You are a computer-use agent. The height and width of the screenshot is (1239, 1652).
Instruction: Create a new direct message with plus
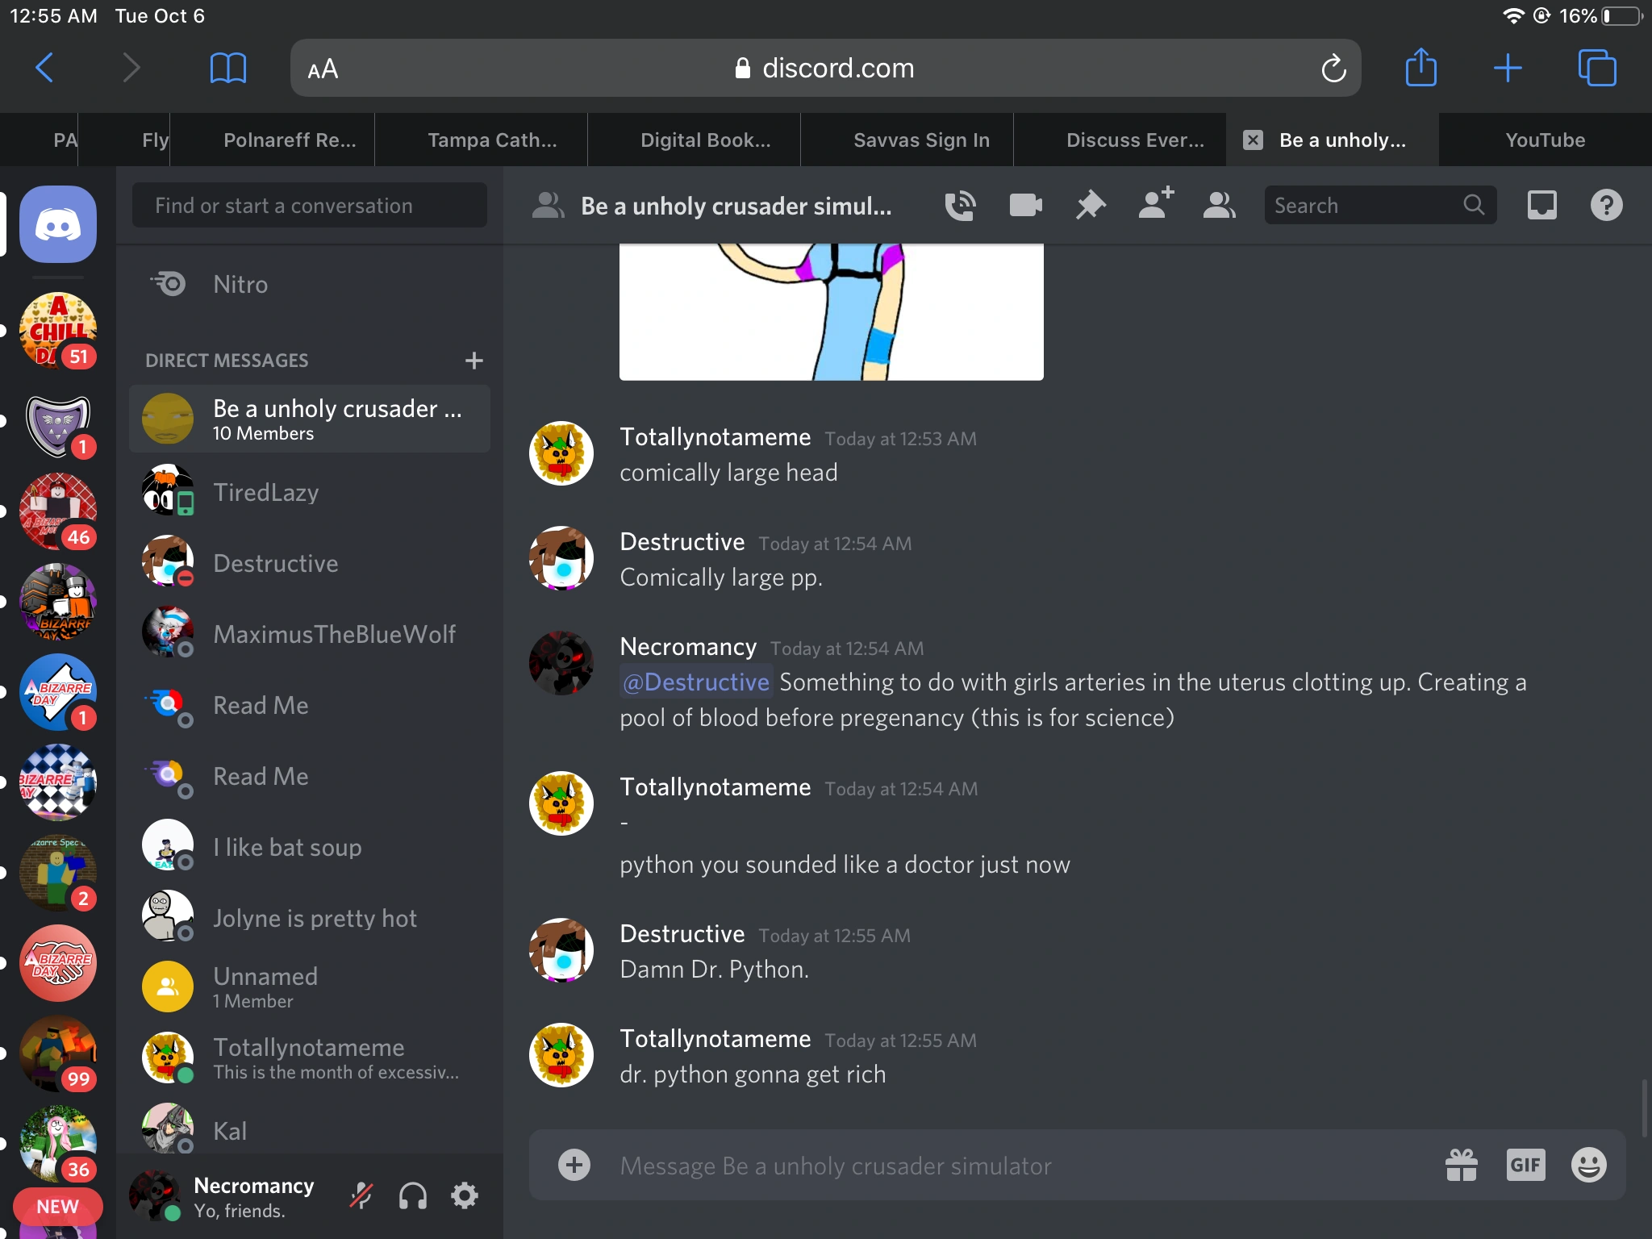[x=474, y=361]
